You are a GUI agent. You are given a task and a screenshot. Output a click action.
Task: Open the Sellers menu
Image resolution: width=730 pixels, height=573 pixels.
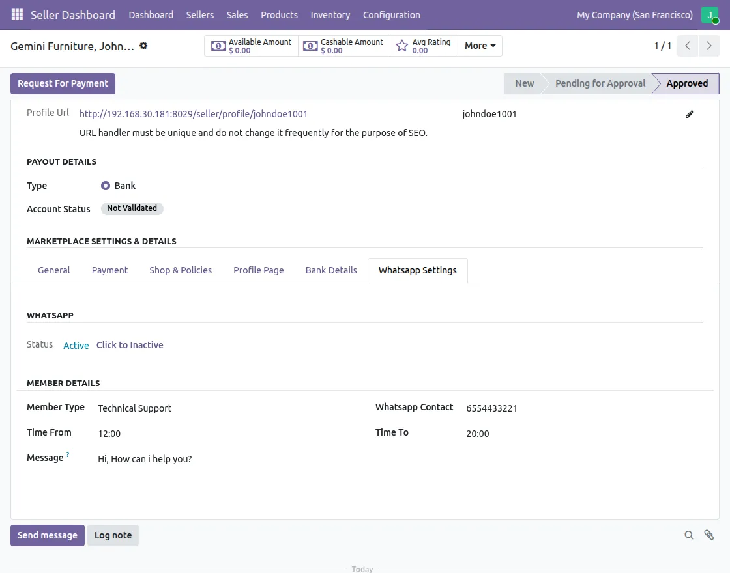coord(199,14)
